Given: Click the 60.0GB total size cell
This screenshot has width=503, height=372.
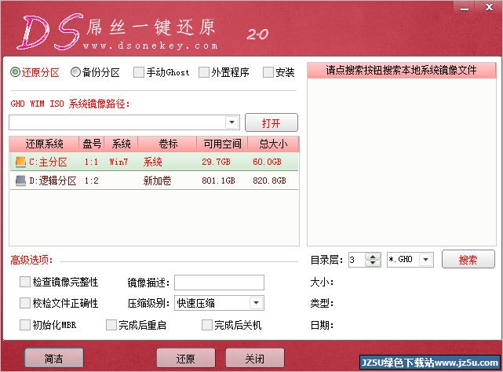Looking at the screenshot, I should click(x=267, y=162).
